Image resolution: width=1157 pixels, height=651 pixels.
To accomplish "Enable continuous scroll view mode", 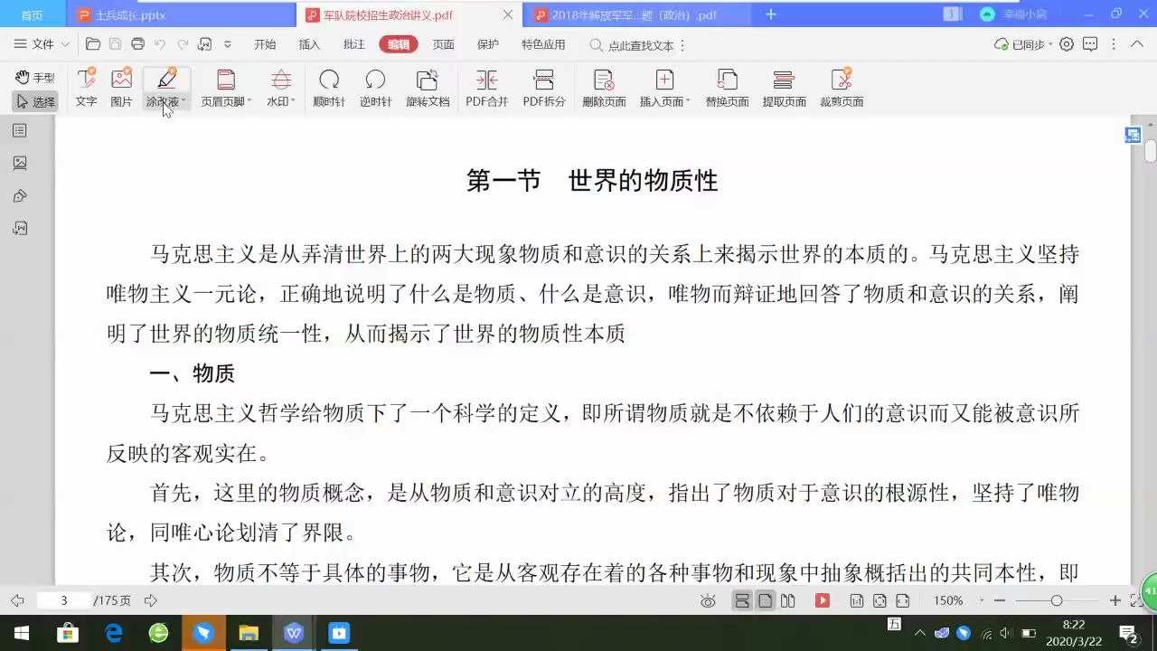I will pos(742,600).
